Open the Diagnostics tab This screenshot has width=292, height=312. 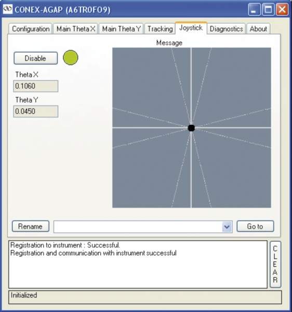click(226, 29)
